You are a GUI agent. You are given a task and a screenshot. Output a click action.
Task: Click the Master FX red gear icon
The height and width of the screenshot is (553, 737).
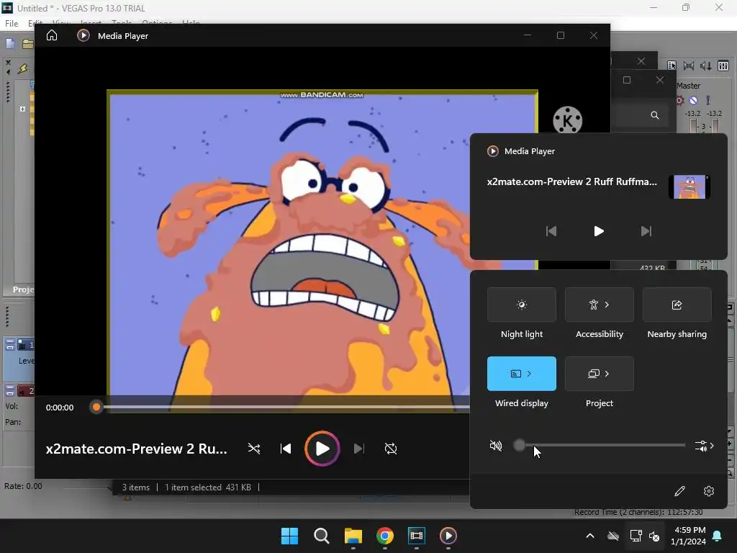point(679,100)
